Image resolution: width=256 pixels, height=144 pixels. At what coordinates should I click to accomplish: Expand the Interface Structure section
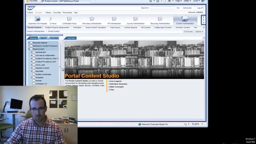[x=118, y=84]
